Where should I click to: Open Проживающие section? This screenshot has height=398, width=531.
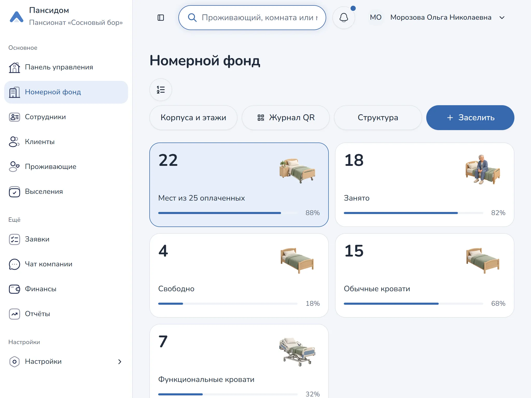(x=66, y=167)
